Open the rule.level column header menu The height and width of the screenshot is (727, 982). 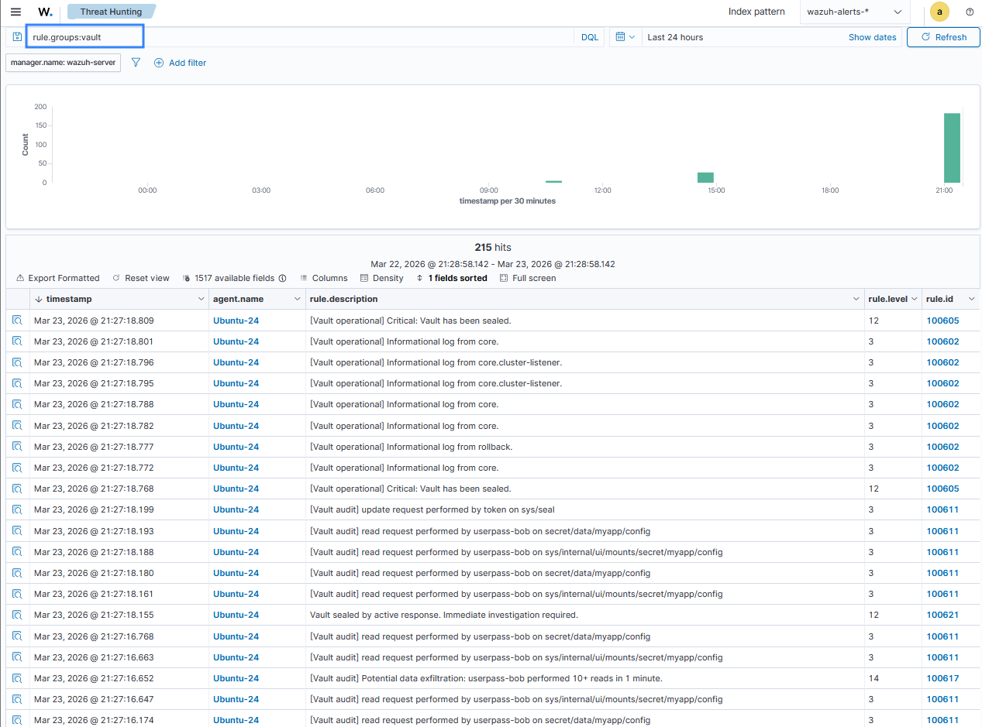(x=913, y=299)
